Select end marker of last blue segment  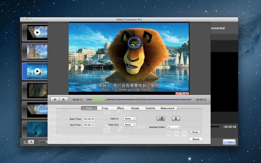pyautogui.click(x=181, y=101)
